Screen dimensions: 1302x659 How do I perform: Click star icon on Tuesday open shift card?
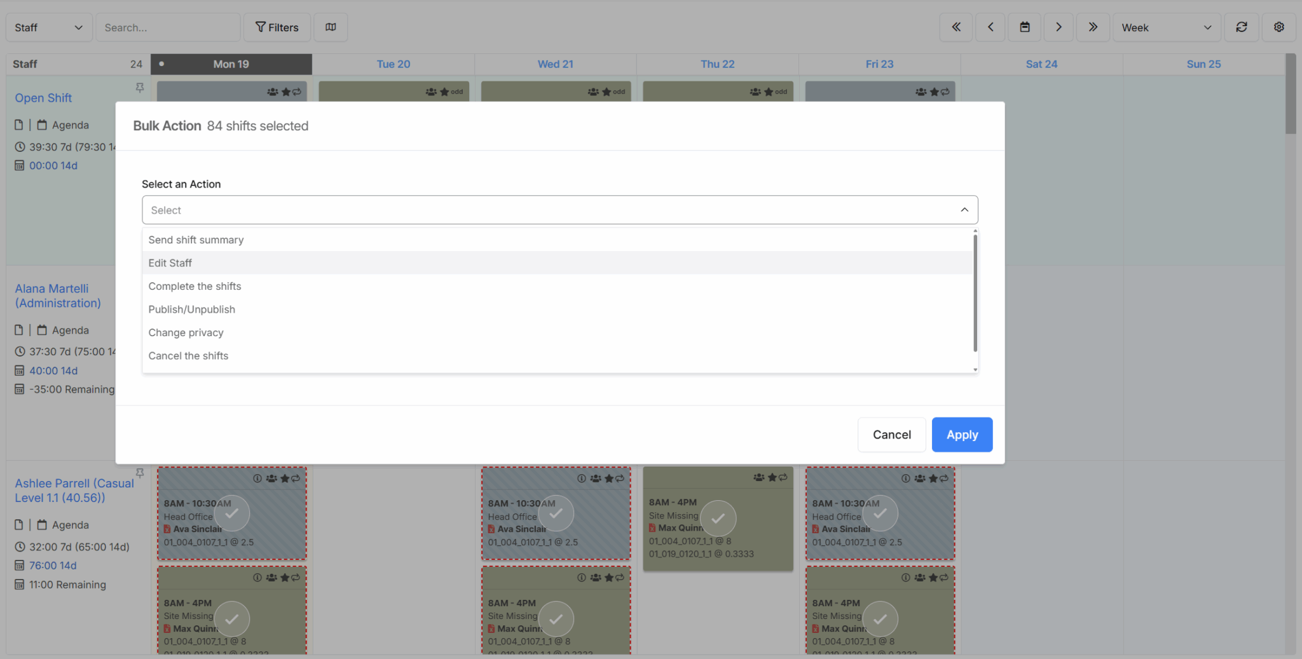(x=444, y=92)
